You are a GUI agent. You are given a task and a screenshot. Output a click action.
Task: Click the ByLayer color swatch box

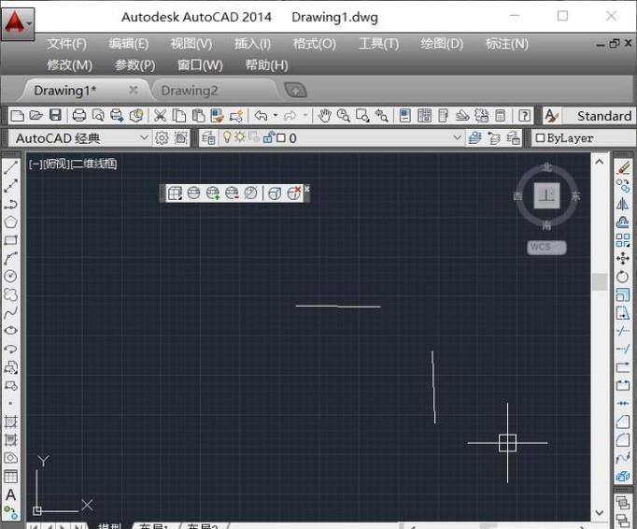[540, 138]
